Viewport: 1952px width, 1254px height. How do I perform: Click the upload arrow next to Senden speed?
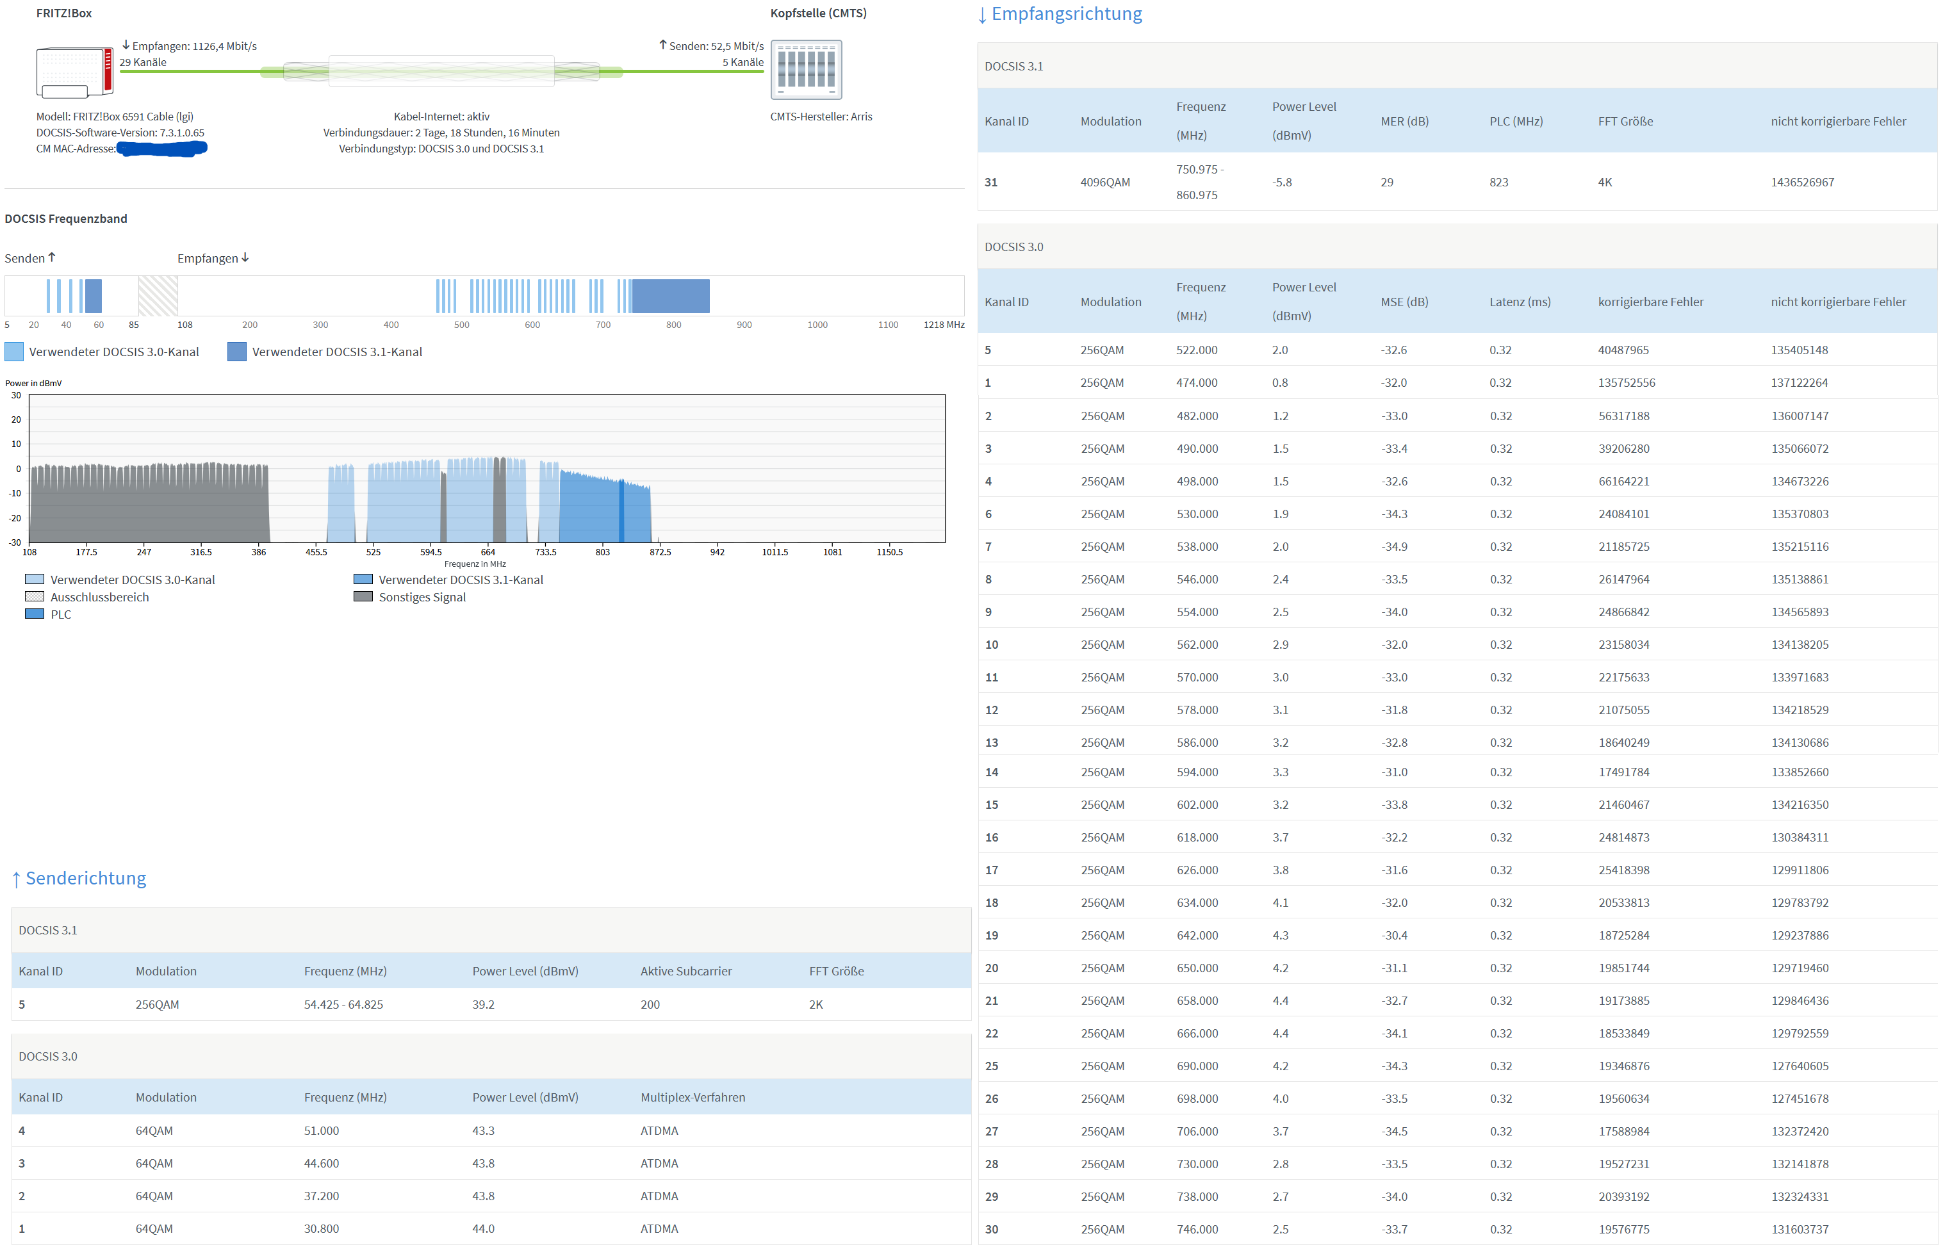coord(662,45)
